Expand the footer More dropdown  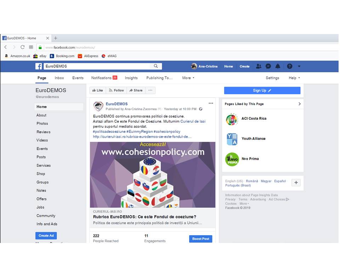[x=244, y=204]
